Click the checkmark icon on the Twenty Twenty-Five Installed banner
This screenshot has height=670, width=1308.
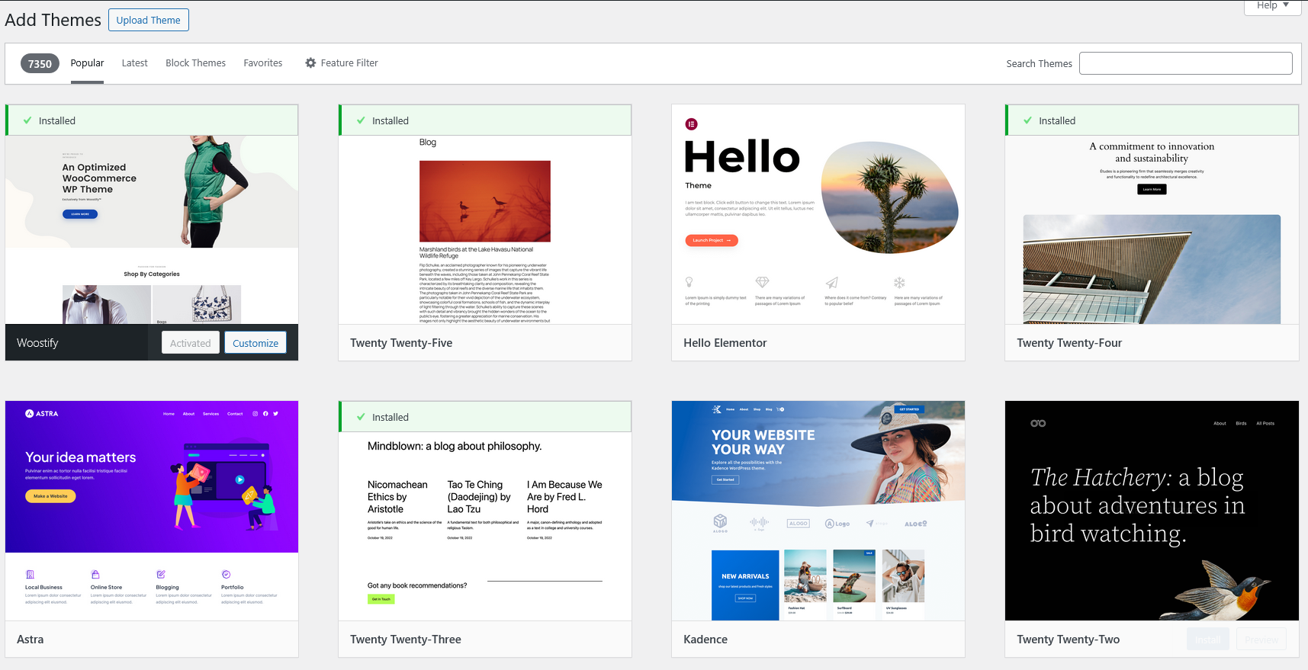coord(361,120)
